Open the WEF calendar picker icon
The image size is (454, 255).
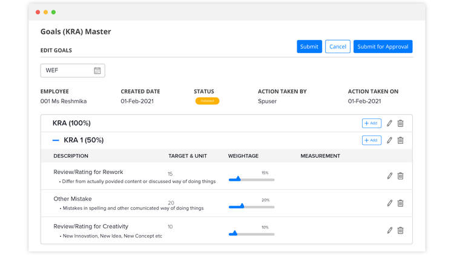pyautogui.click(x=97, y=71)
